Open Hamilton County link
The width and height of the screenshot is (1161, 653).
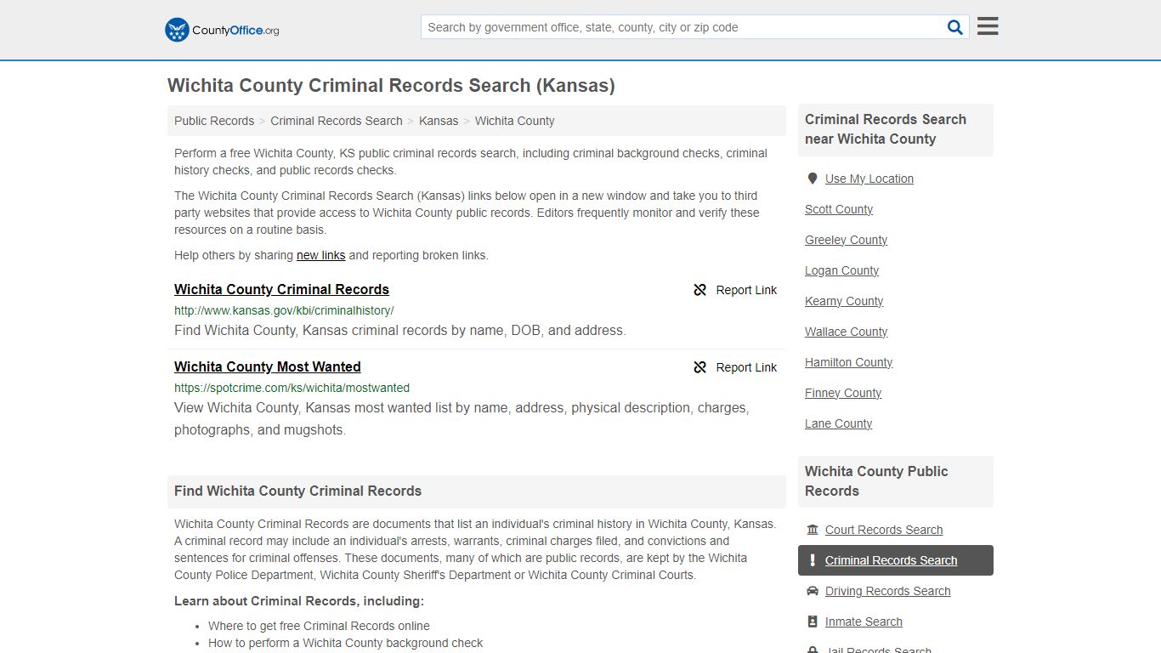tap(849, 362)
